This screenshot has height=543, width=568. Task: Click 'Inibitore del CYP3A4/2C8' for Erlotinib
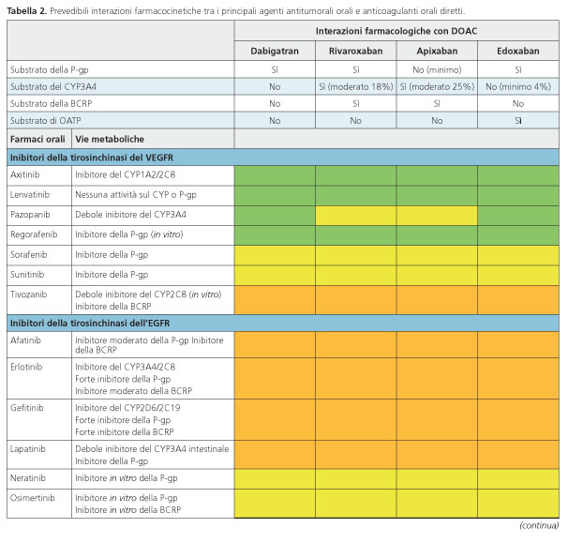125,367
